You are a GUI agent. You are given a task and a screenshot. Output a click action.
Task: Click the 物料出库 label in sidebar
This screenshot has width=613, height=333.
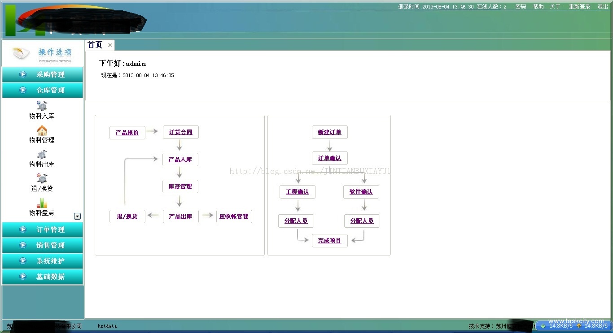[42, 164]
